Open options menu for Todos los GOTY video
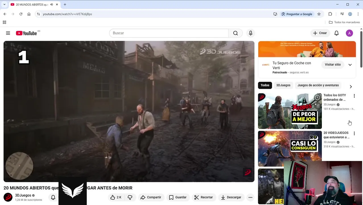 coord(354,96)
